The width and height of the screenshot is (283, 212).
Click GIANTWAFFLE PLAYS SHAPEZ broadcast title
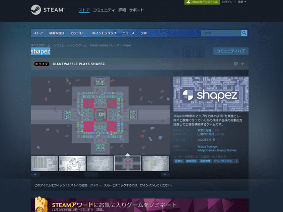click(78, 64)
